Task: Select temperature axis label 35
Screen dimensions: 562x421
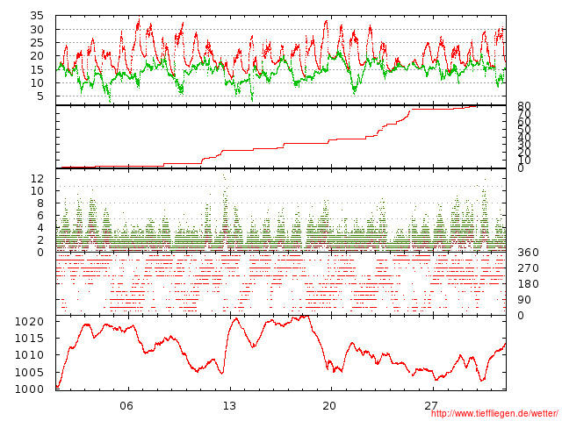Action: 37,16
